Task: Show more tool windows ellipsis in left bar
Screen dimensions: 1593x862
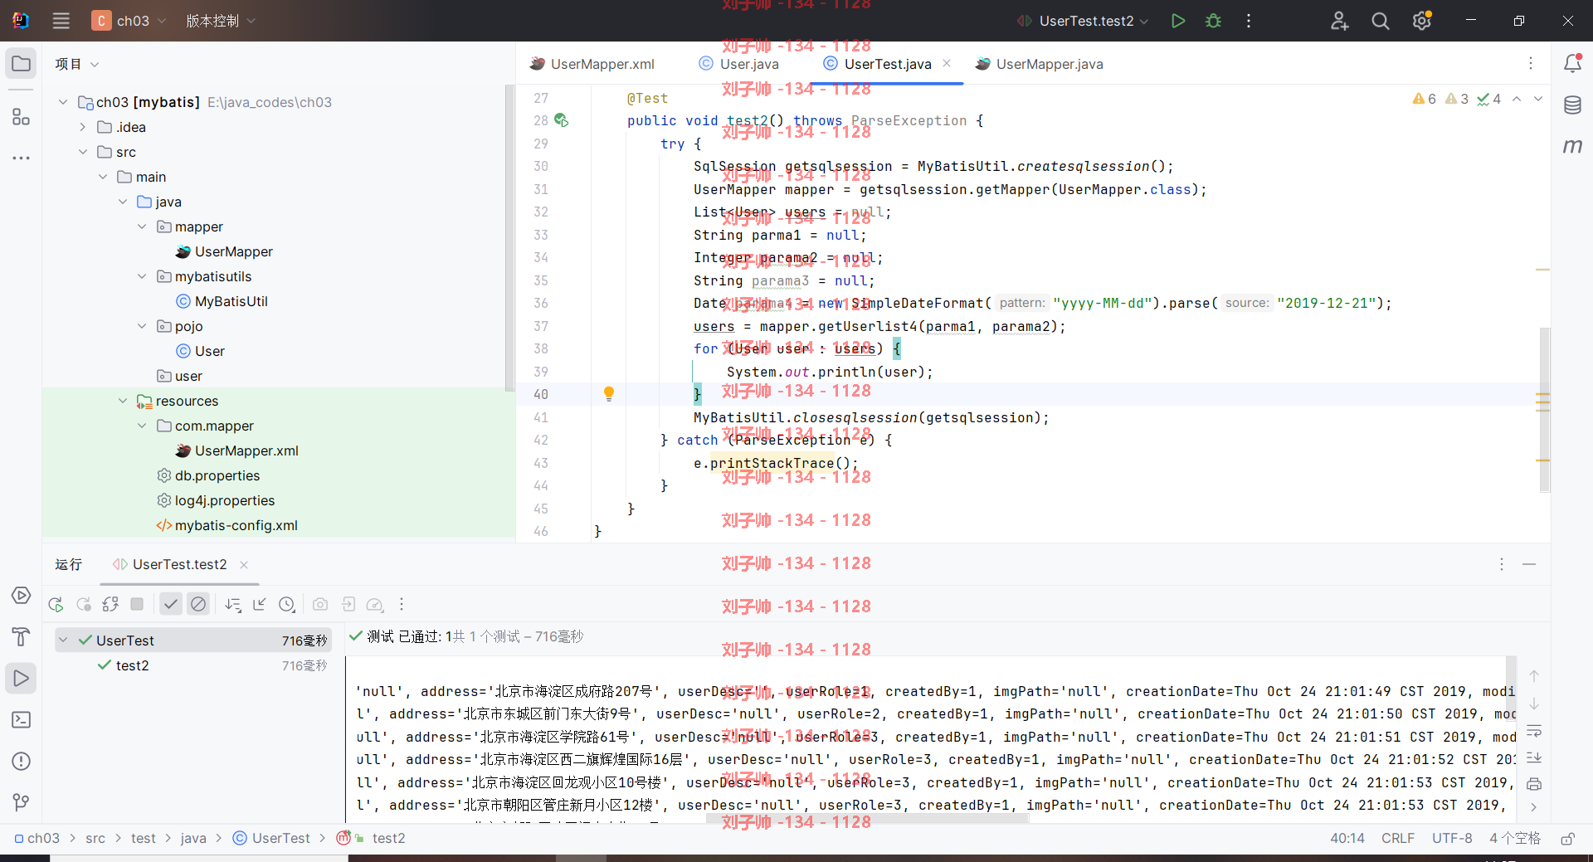Action: pos(22,158)
